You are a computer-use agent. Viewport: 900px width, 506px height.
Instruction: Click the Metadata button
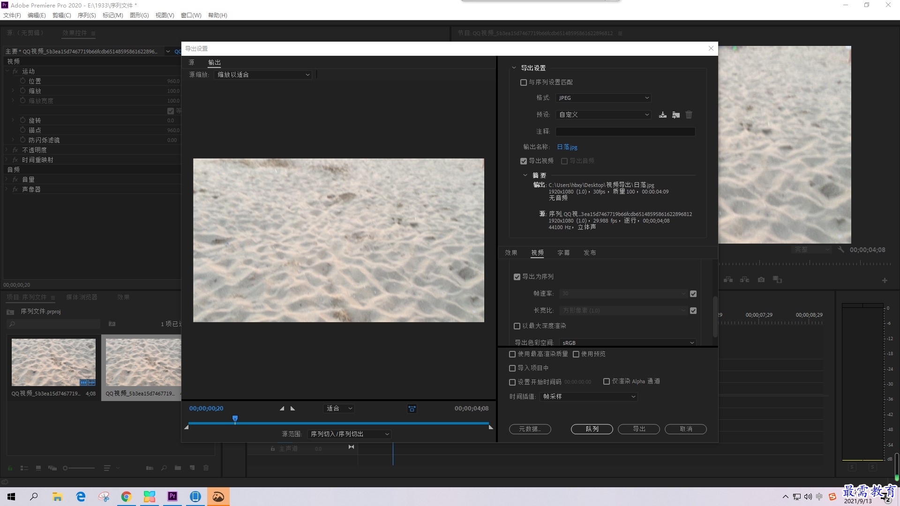click(x=530, y=429)
